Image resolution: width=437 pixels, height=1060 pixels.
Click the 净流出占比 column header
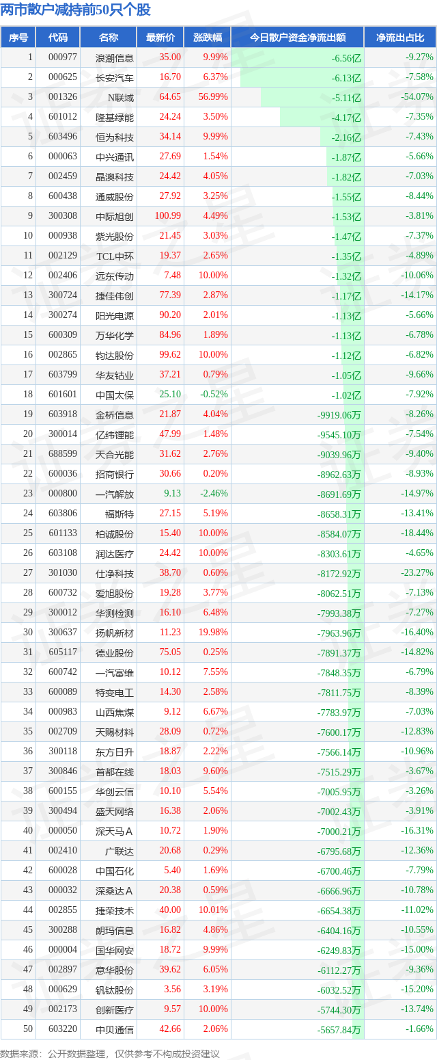point(400,38)
